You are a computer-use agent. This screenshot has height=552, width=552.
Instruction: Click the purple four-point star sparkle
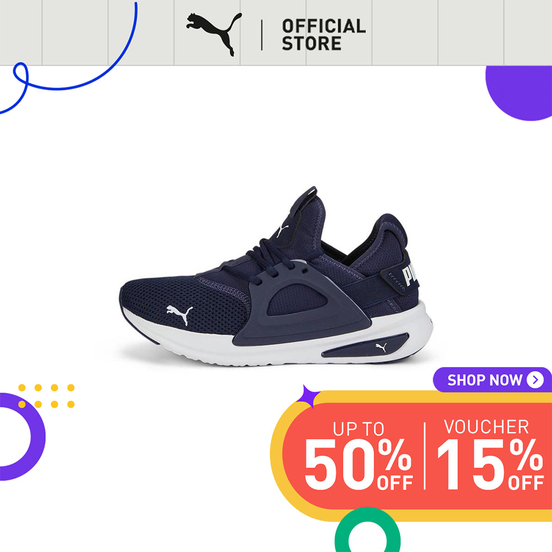click(309, 397)
